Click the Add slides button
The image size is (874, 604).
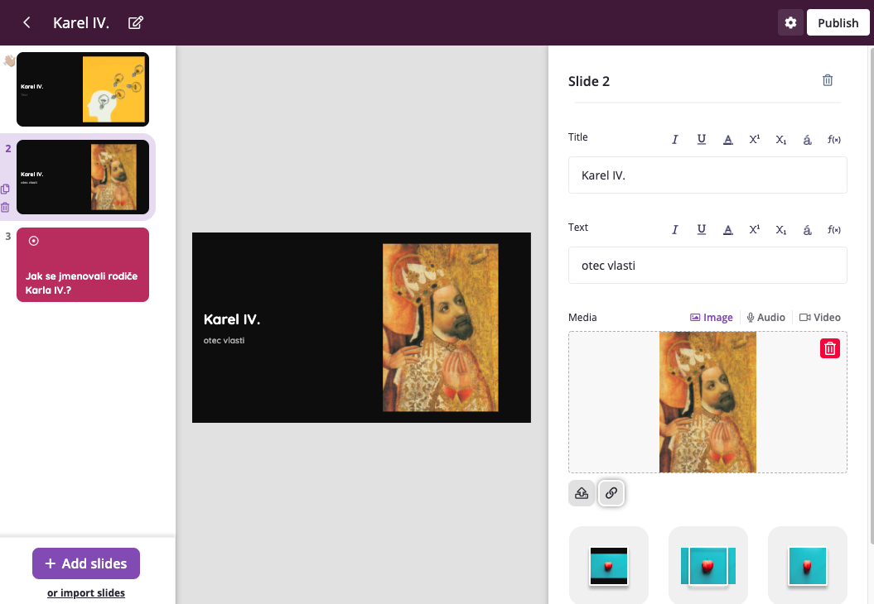pyautogui.click(x=86, y=563)
